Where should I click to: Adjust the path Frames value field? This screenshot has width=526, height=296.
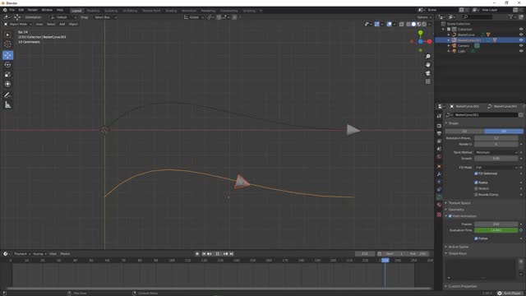click(496, 224)
